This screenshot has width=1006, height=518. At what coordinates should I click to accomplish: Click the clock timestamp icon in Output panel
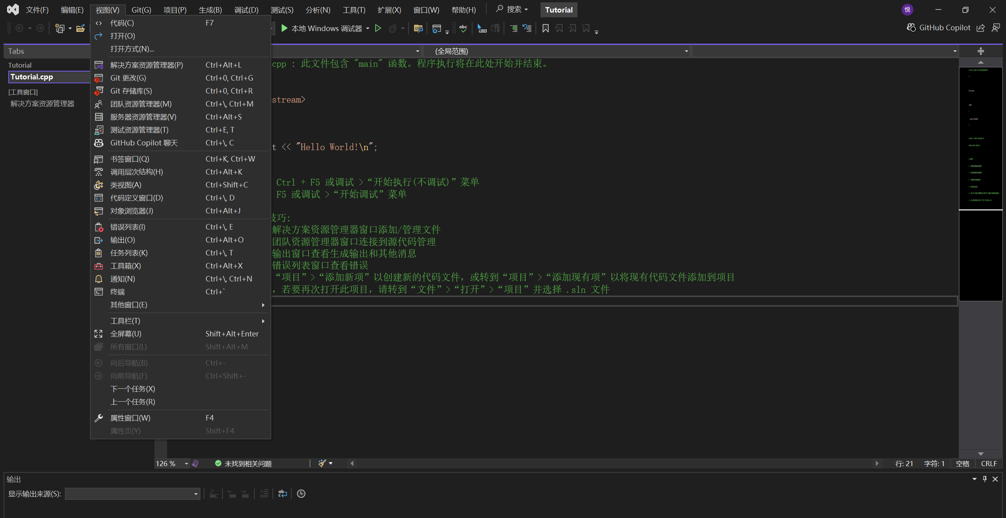pos(301,494)
